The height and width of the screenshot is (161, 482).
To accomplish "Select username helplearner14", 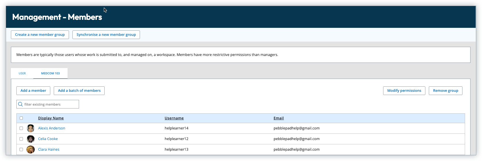I will (x=176, y=128).
